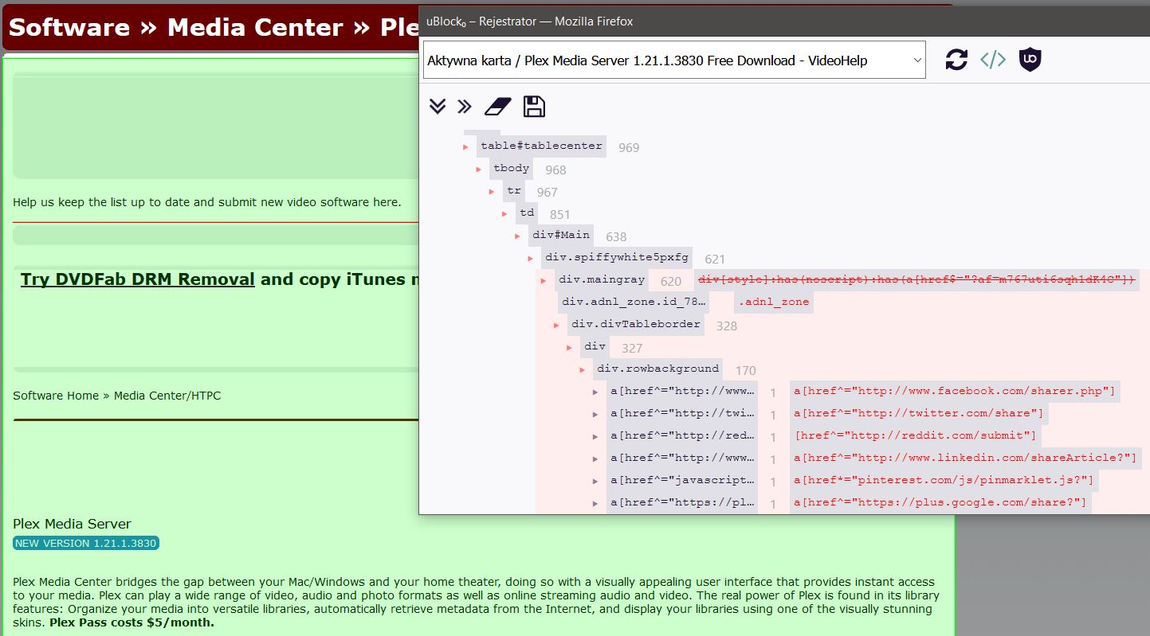The image size is (1150, 636).
Task: Click the NEW VERSION 1.21.1.3830 badge
Action: (86, 543)
